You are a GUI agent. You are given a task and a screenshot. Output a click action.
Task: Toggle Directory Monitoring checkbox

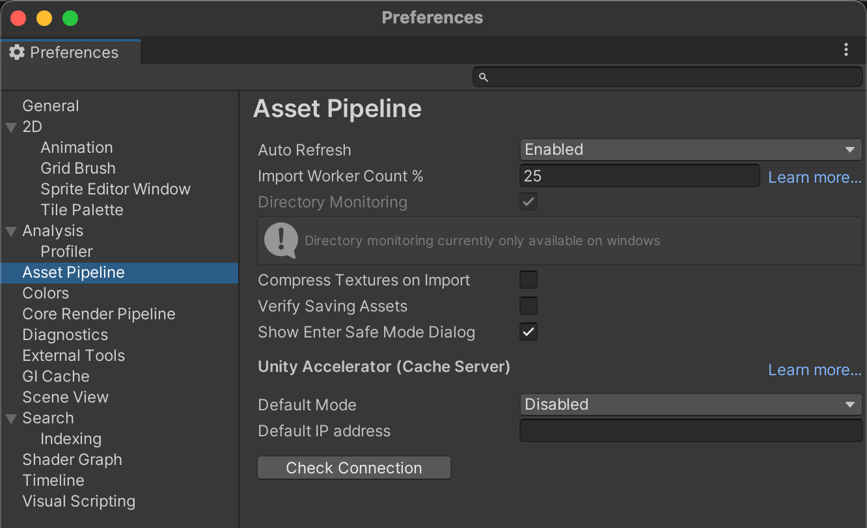point(529,202)
